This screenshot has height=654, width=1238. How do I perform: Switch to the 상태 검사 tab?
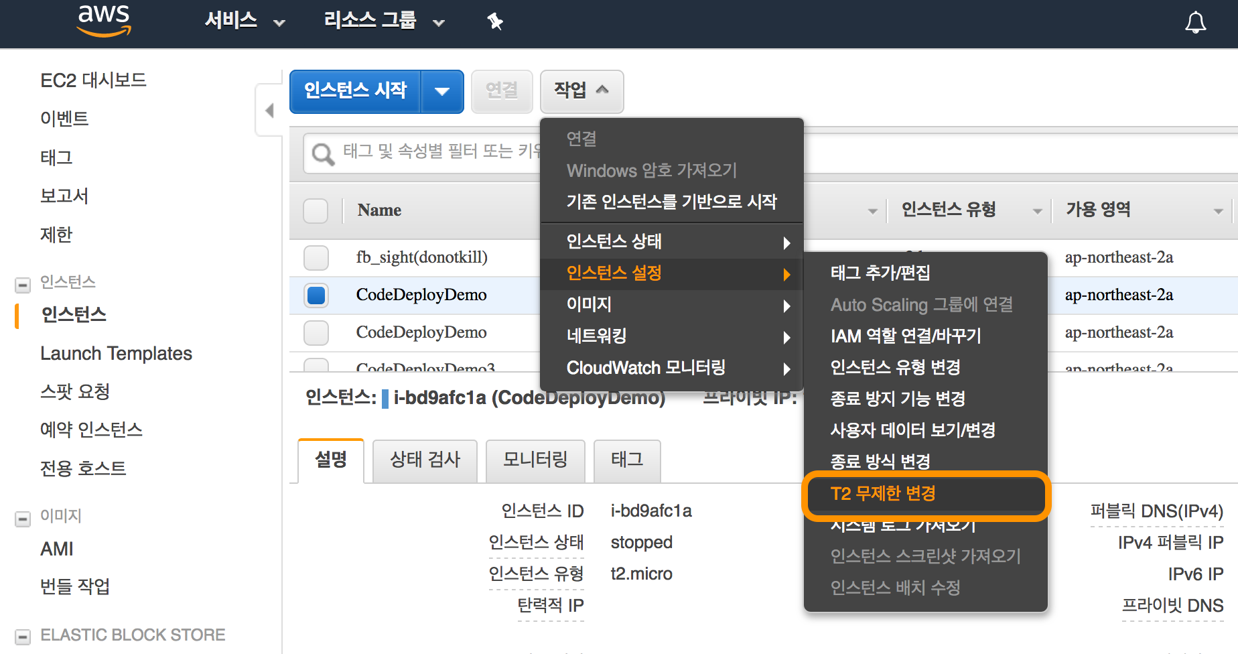tap(425, 460)
